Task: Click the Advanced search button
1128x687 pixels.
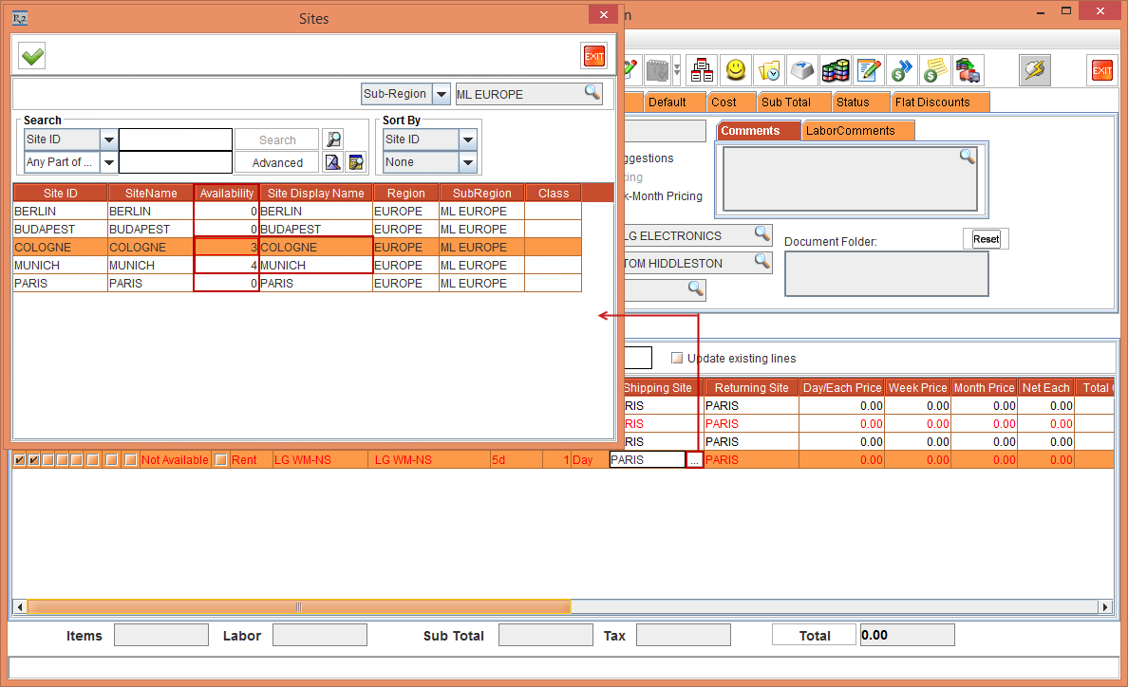Action: [x=277, y=163]
